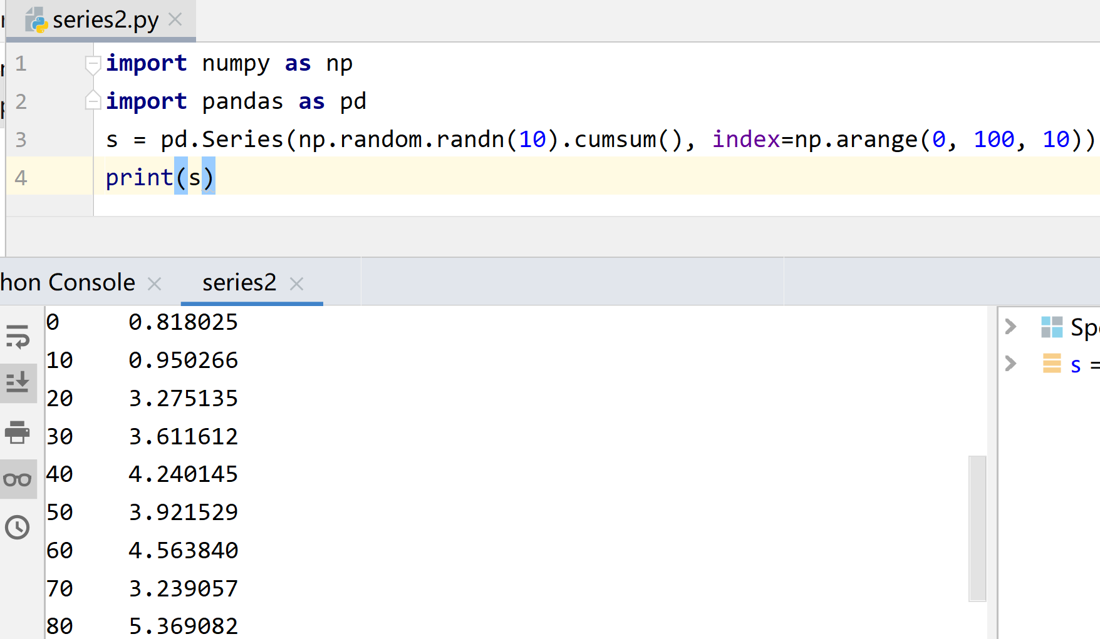Select the variable s in variables panel

click(1075, 364)
